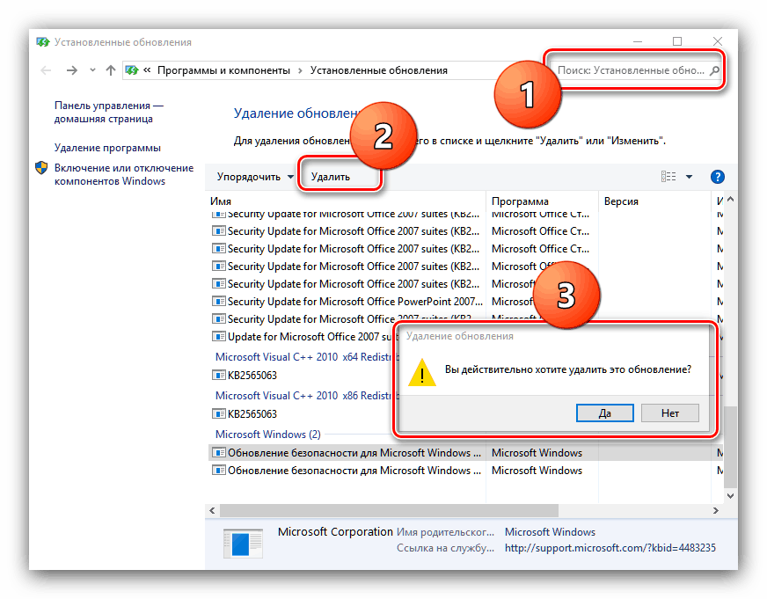Click the window title bar icon
Image resolution: width=767 pixels, height=599 pixels.
click(x=43, y=42)
